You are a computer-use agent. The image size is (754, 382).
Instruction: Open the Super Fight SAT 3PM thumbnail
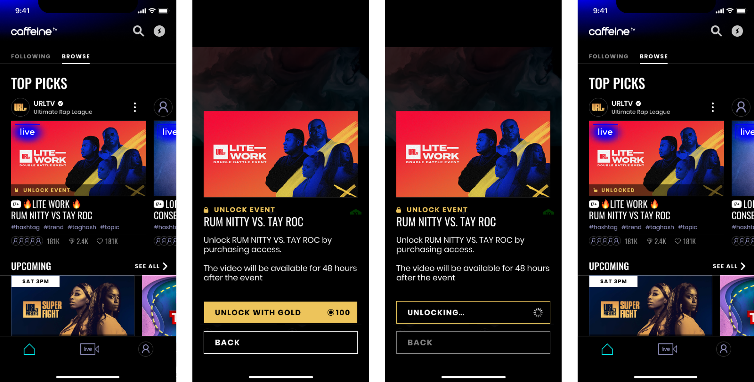point(73,305)
